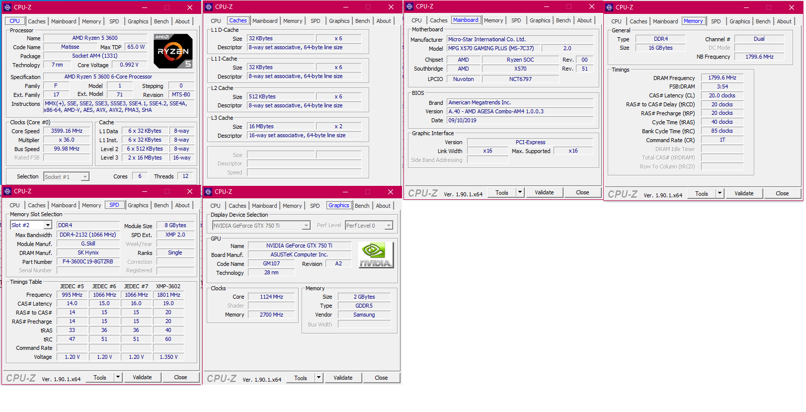
Task: Click the GPU memory vendor 'Samsung'
Action: 364,315
